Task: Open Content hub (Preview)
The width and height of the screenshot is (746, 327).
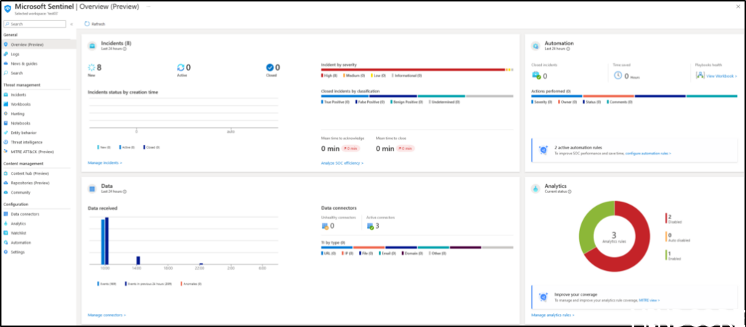Action: (x=29, y=173)
